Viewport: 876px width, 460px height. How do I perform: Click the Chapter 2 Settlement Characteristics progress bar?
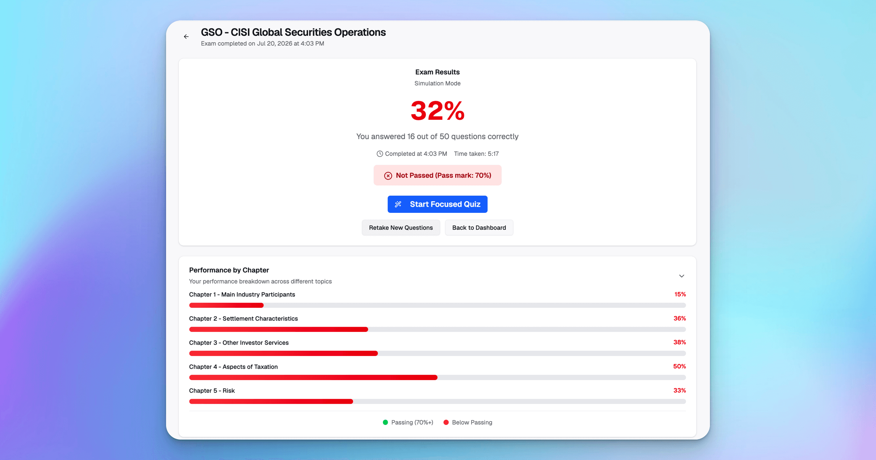437,329
